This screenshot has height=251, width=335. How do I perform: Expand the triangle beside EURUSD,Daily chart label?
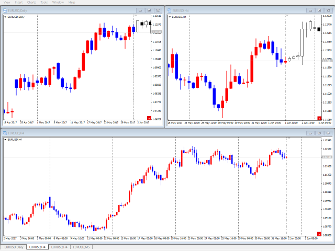[x=5, y=17]
